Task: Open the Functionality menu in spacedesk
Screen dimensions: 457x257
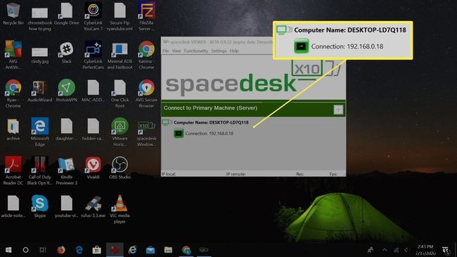Action: pyautogui.click(x=196, y=51)
